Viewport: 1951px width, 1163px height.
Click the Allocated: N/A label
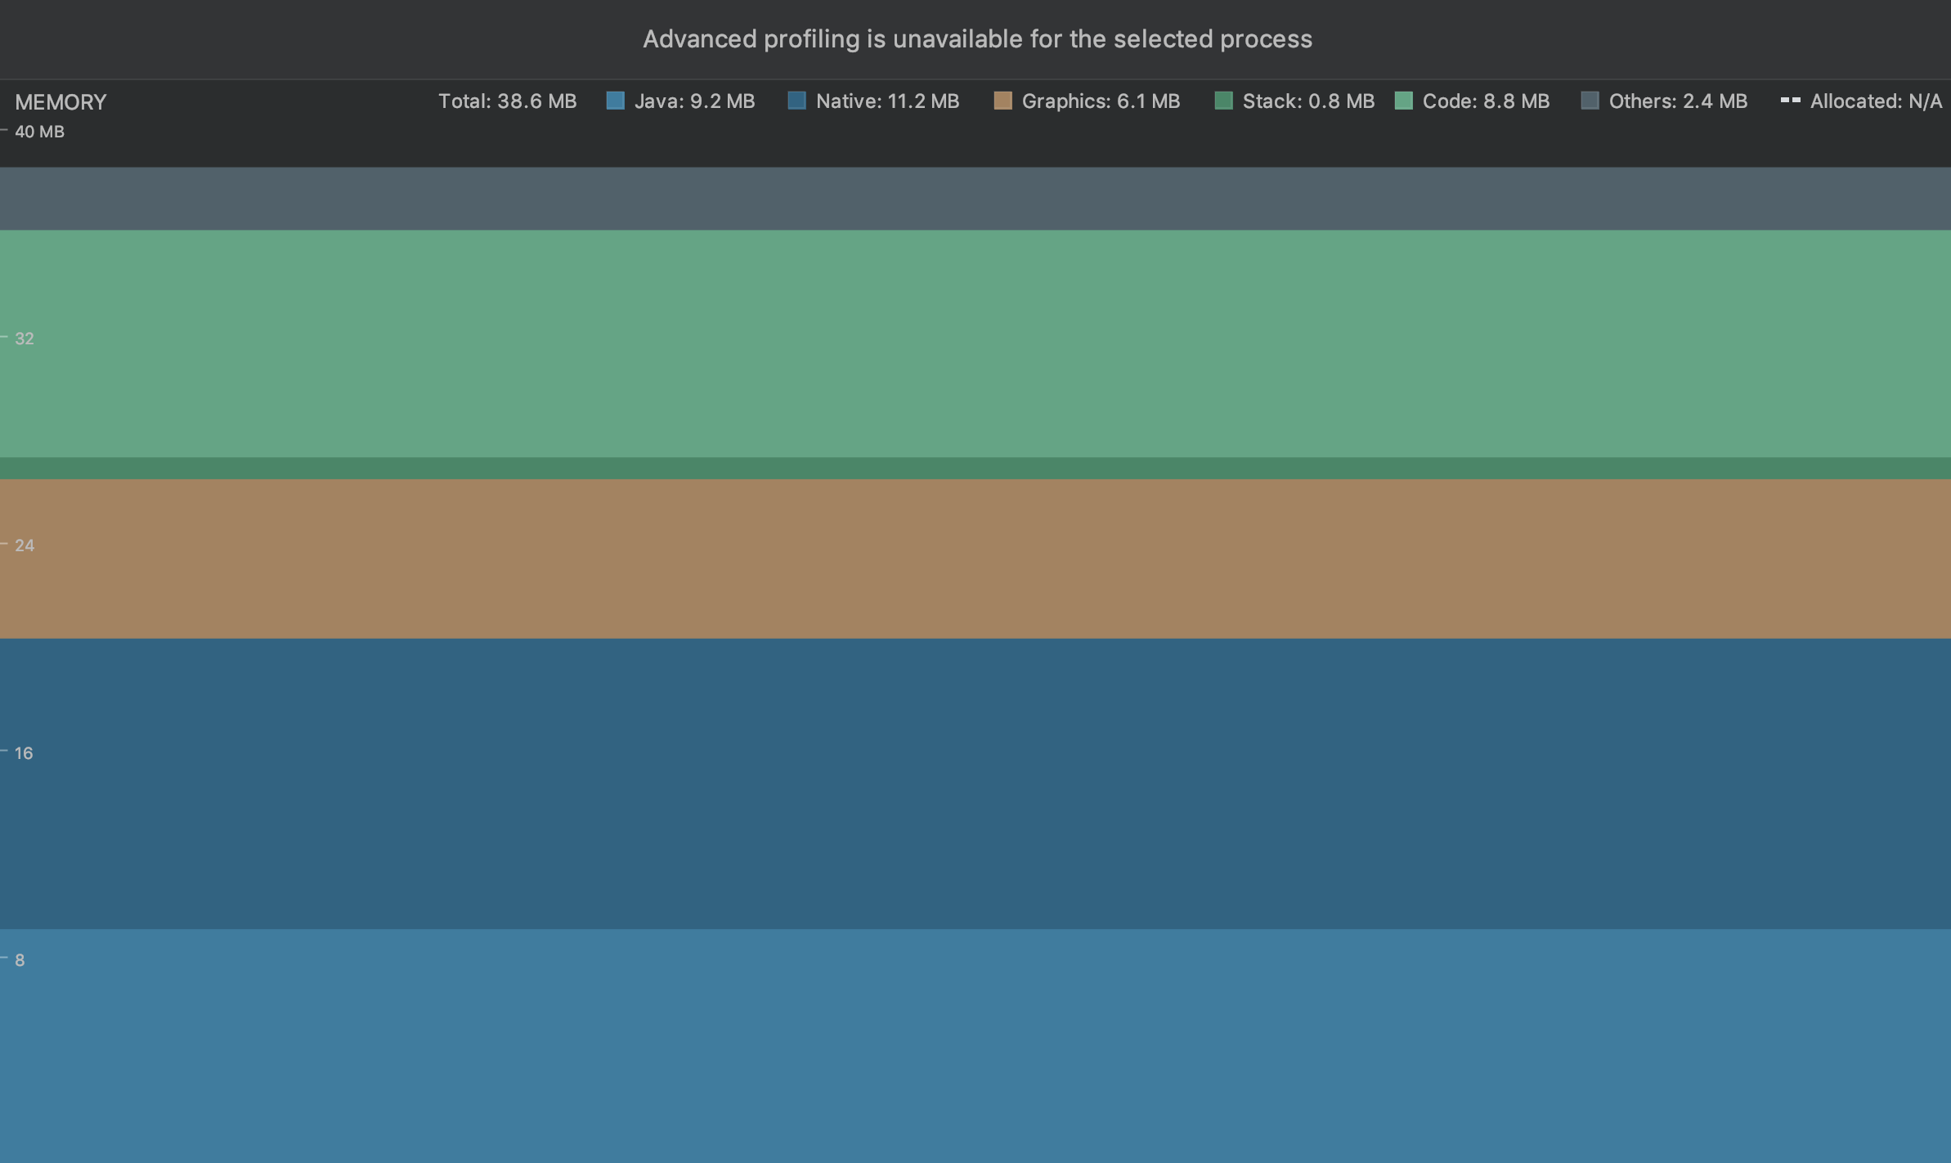(1875, 101)
